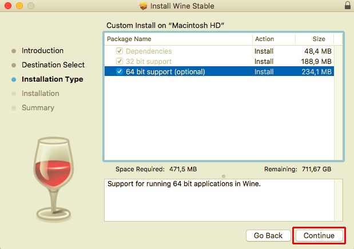This screenshot has width=354, height=249.
Task: Click the lock icon in title bar
Action: [348, 5]
